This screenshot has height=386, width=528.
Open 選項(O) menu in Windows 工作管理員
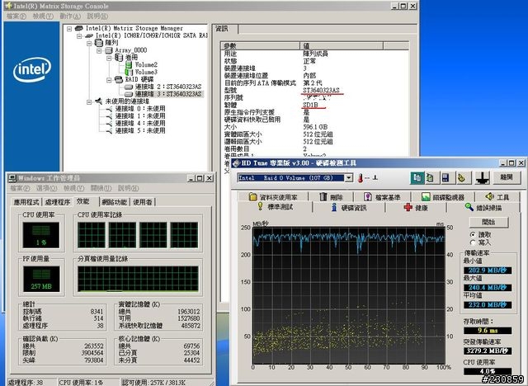click(x=46, y=188)
